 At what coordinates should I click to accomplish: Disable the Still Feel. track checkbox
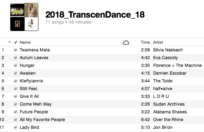click(16, 89)
